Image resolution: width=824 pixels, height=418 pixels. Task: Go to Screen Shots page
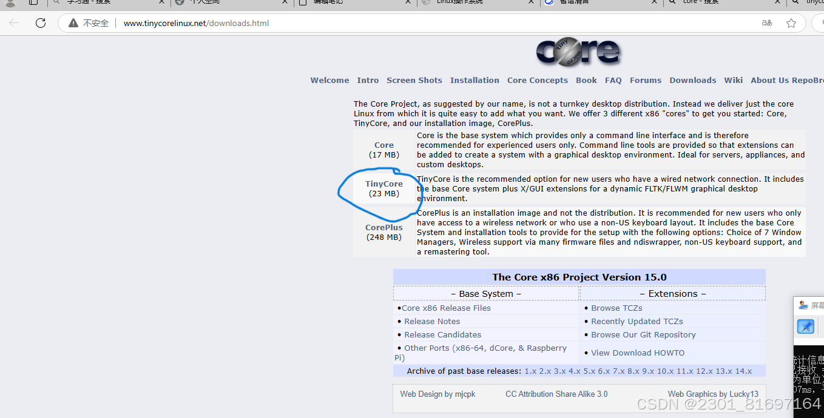pyautogui.click(x=414, y=80)
